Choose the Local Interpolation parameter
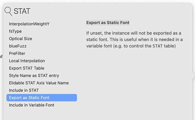 click(27, 61)
